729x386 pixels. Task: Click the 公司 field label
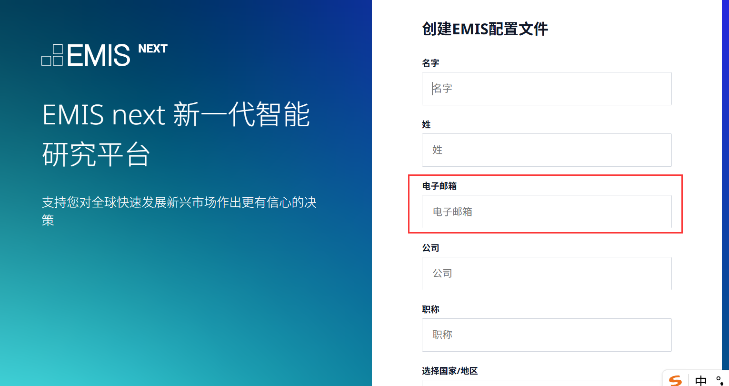click(430, 248)
